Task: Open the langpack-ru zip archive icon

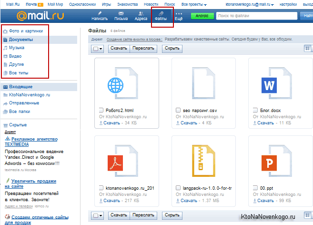Action: [x=203, y=161]
